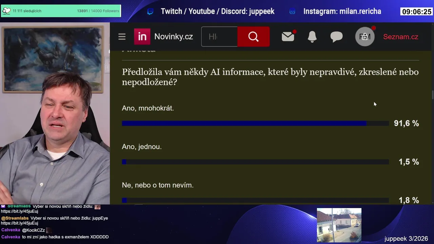434x244 pixels.
Task: Click the streamer webcam video
Action: tap(55, 114)
